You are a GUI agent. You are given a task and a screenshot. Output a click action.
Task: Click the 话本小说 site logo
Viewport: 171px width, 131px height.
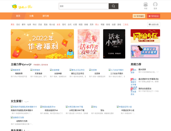pyautogui.click(x=22, y=7)
